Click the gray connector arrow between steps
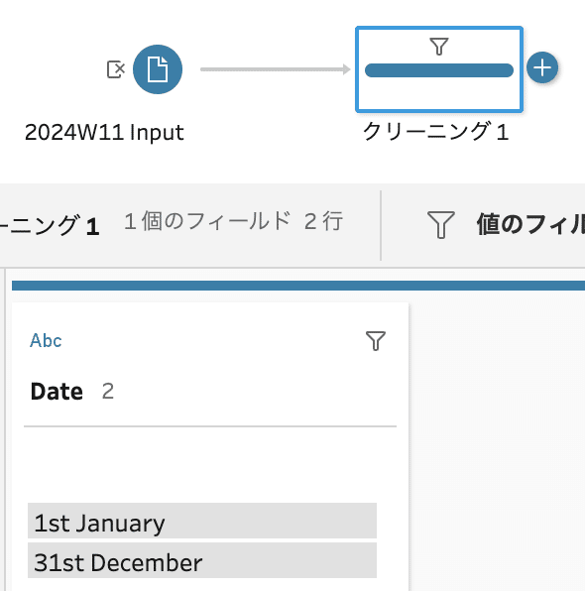 [276, 69]
